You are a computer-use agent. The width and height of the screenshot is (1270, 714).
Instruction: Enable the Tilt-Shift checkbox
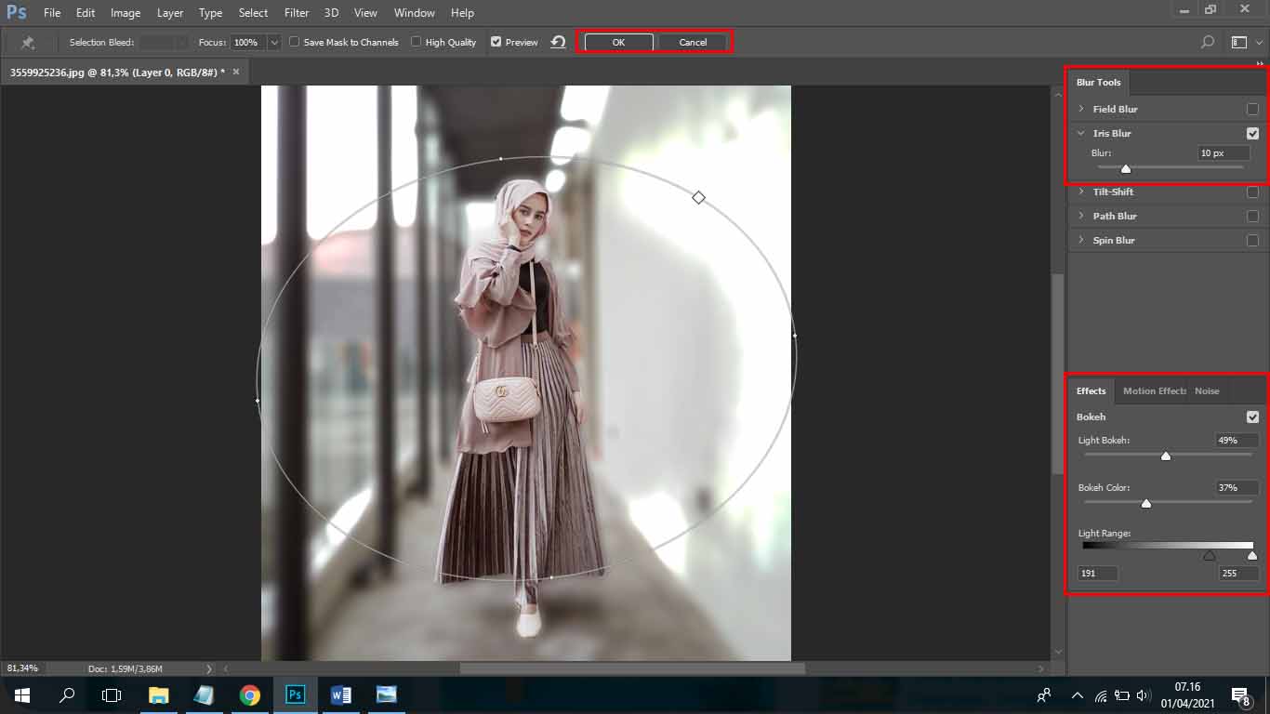click(x=1252, y=192)
